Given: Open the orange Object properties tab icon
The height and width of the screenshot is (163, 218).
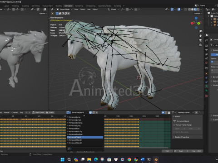Looking at the screenshot, I should 207,73.
